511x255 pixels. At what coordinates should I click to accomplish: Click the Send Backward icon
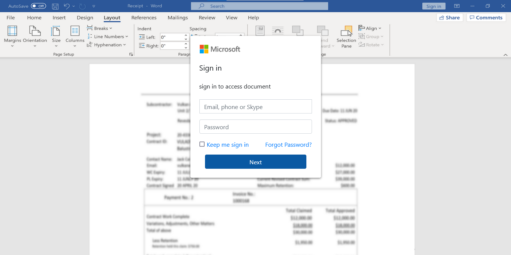322,31
